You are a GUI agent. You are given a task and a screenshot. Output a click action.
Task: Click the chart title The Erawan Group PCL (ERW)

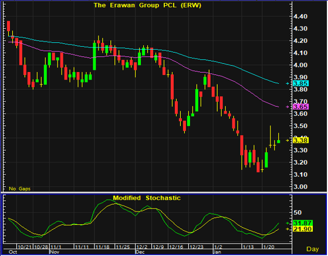(x=147, y=5)
